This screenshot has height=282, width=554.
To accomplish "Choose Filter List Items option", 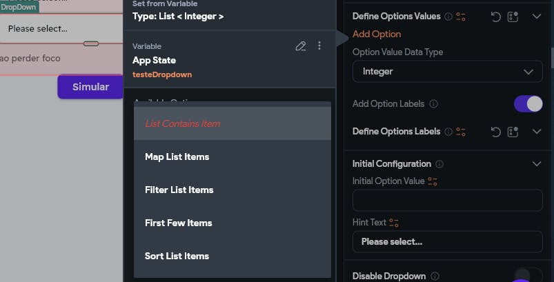I will (x=179, y=190).
